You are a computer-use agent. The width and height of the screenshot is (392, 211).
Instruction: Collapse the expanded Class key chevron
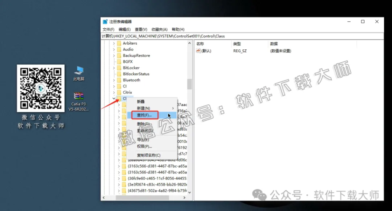click(x=114, y=98)
